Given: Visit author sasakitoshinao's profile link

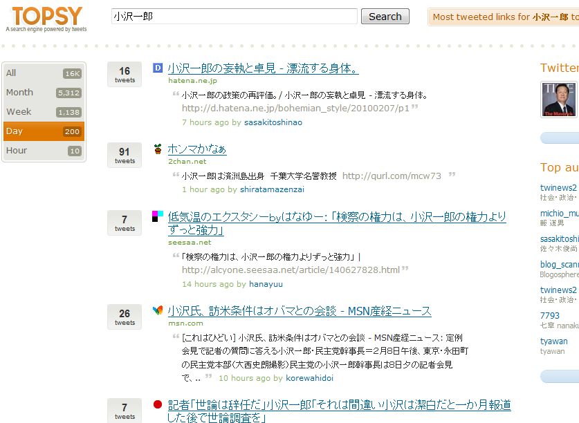Looking at the screenshot, I should [273, 122].
